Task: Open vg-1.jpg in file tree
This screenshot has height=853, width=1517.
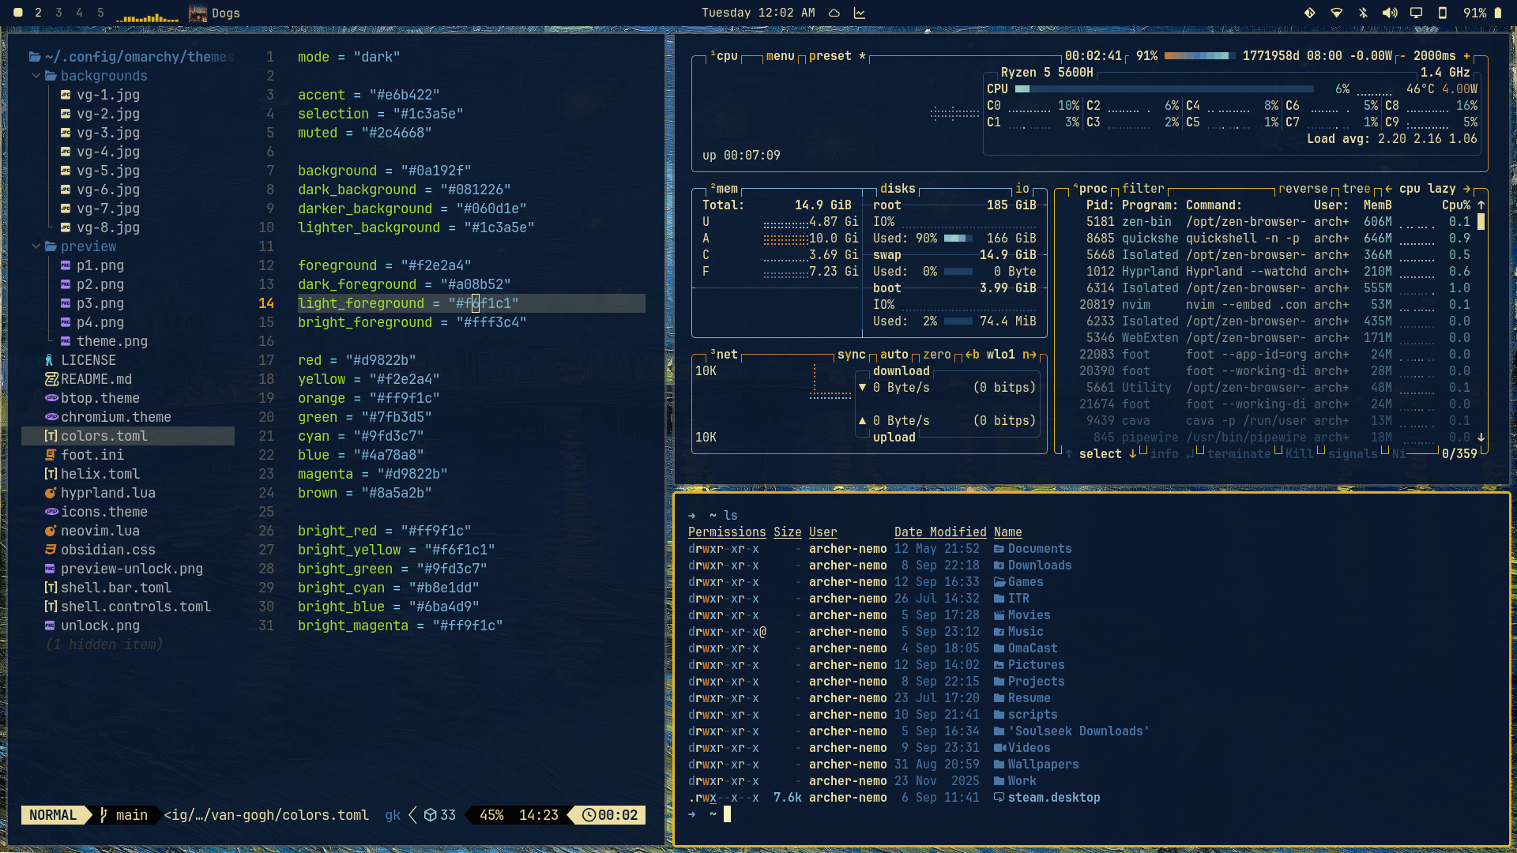Action: coord(108,95)
